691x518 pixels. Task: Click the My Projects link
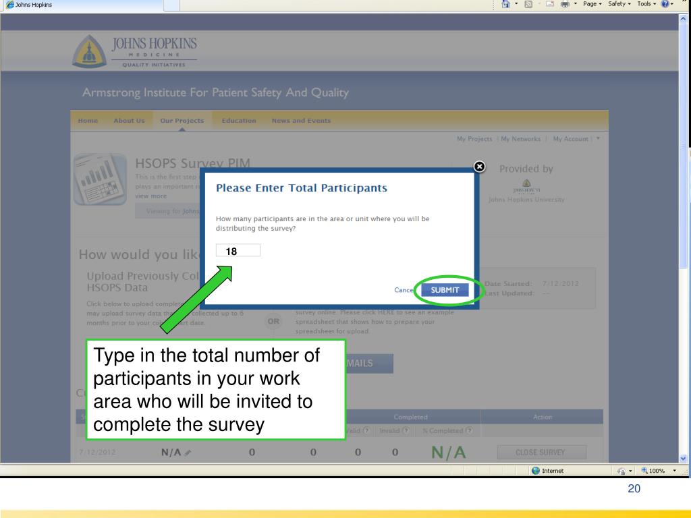474,139
